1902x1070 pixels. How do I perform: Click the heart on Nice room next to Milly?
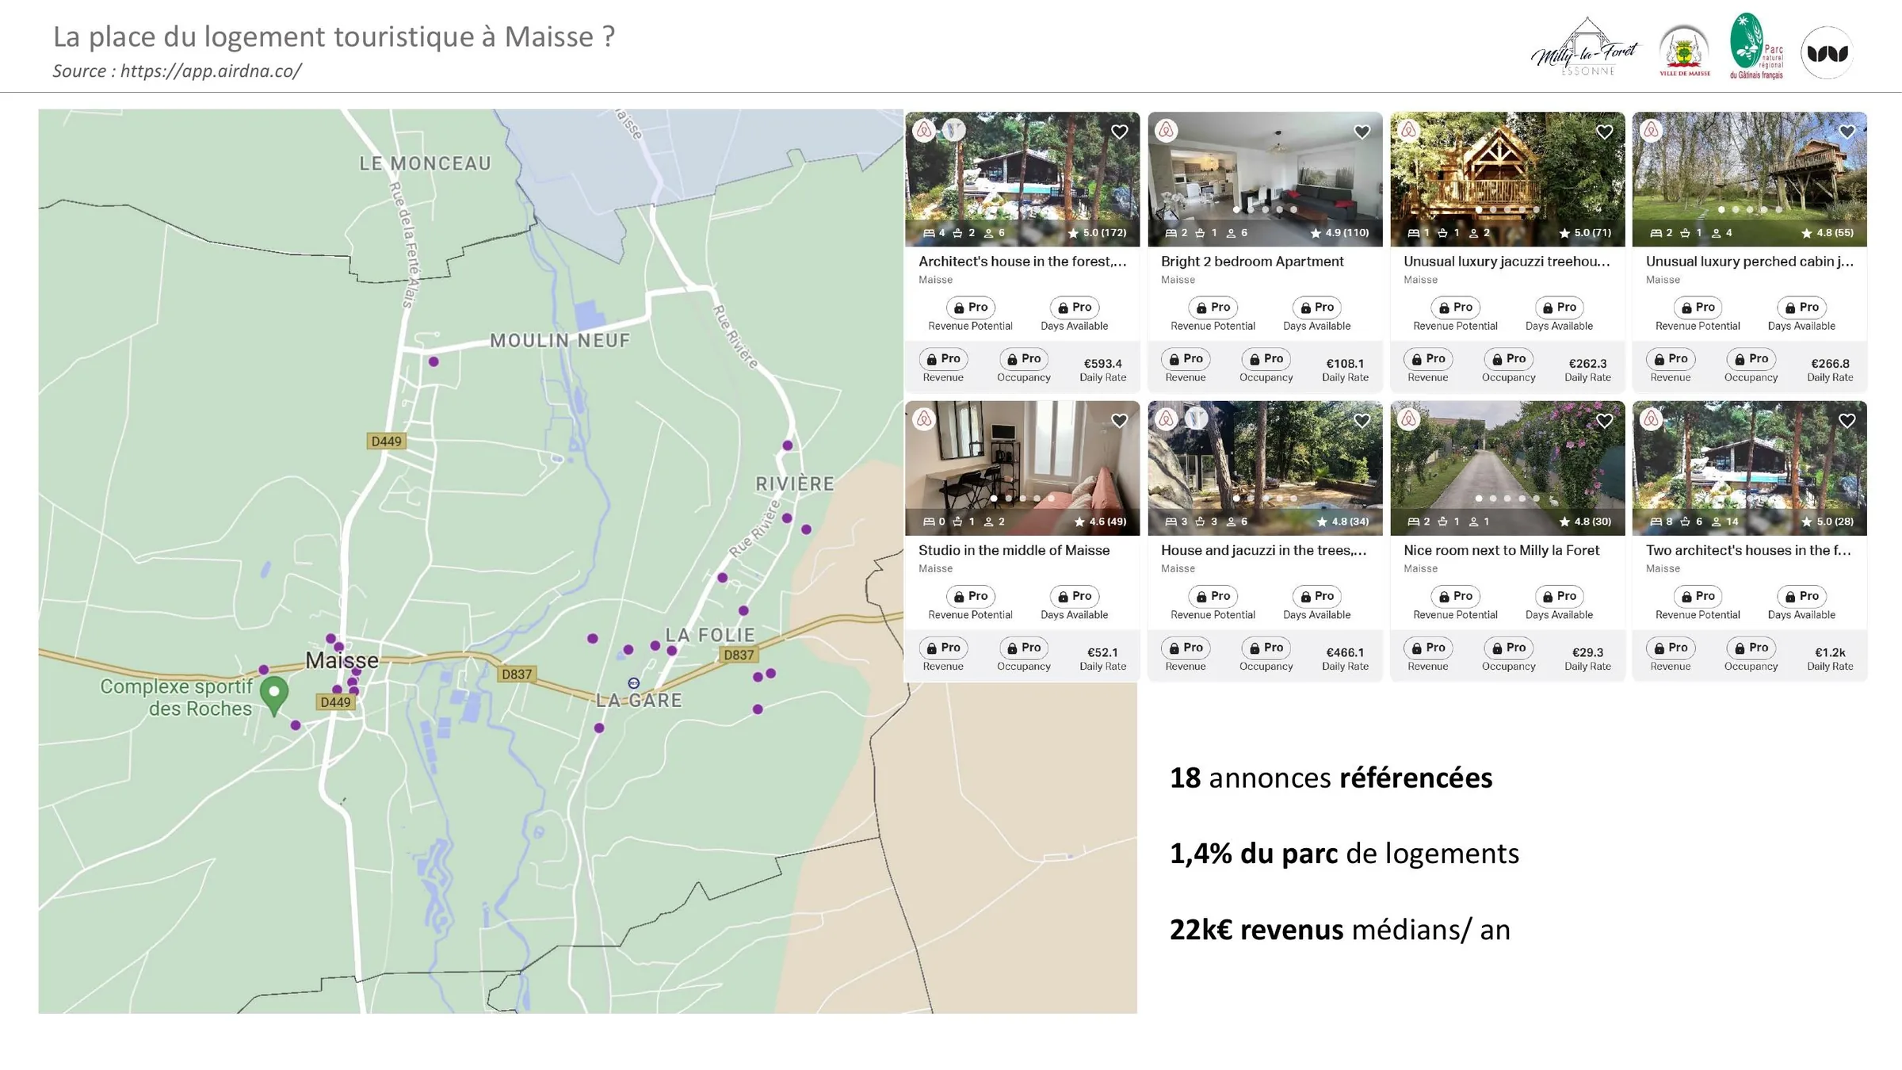(1604, 421)
